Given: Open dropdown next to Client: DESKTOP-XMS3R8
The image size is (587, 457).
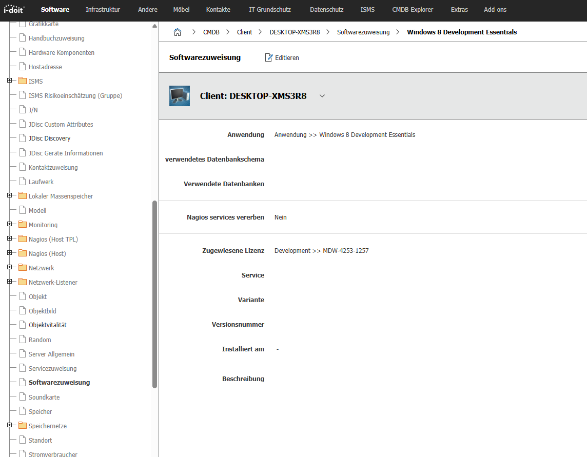Looking at the screenshot, I should [322, 96].
